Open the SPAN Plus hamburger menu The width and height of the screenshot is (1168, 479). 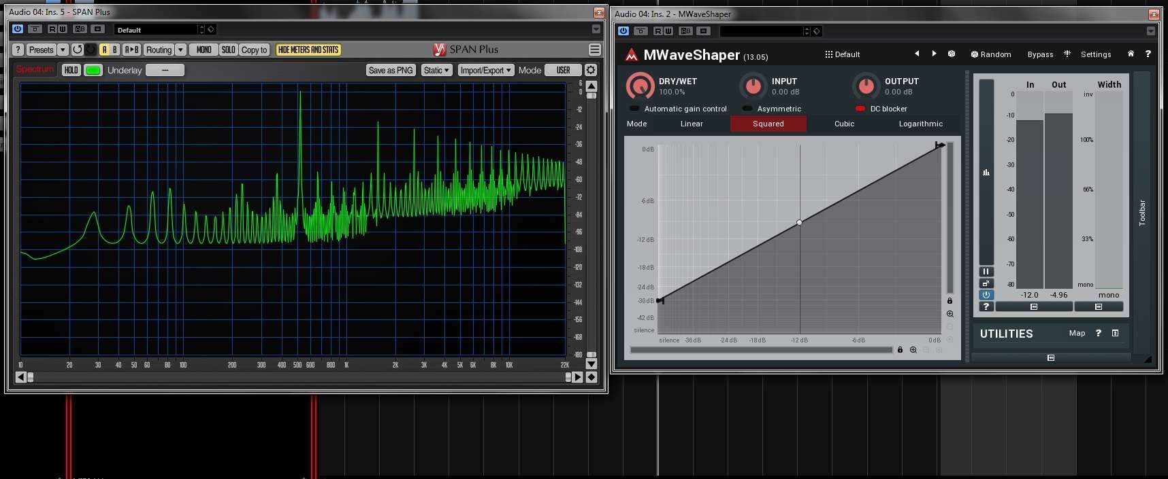click(x=594, y=50)
